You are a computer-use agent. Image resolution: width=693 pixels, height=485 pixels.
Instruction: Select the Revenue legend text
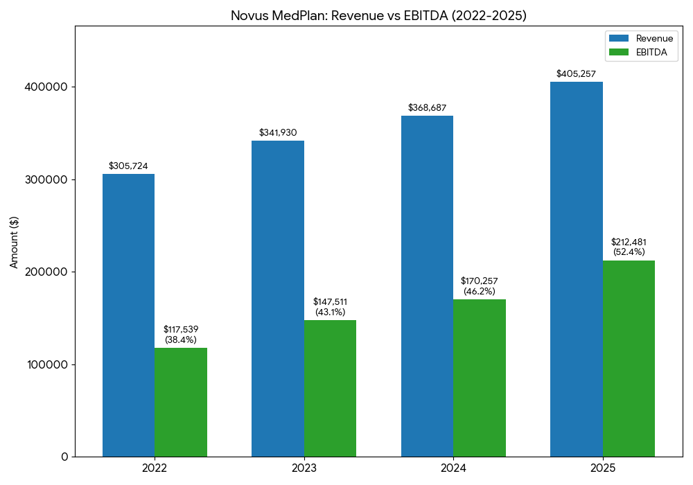point(654,39)
